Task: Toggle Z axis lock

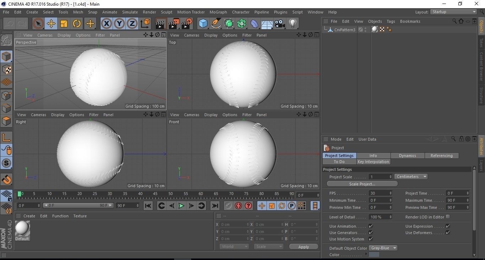Action: click(x=132, y=24)
